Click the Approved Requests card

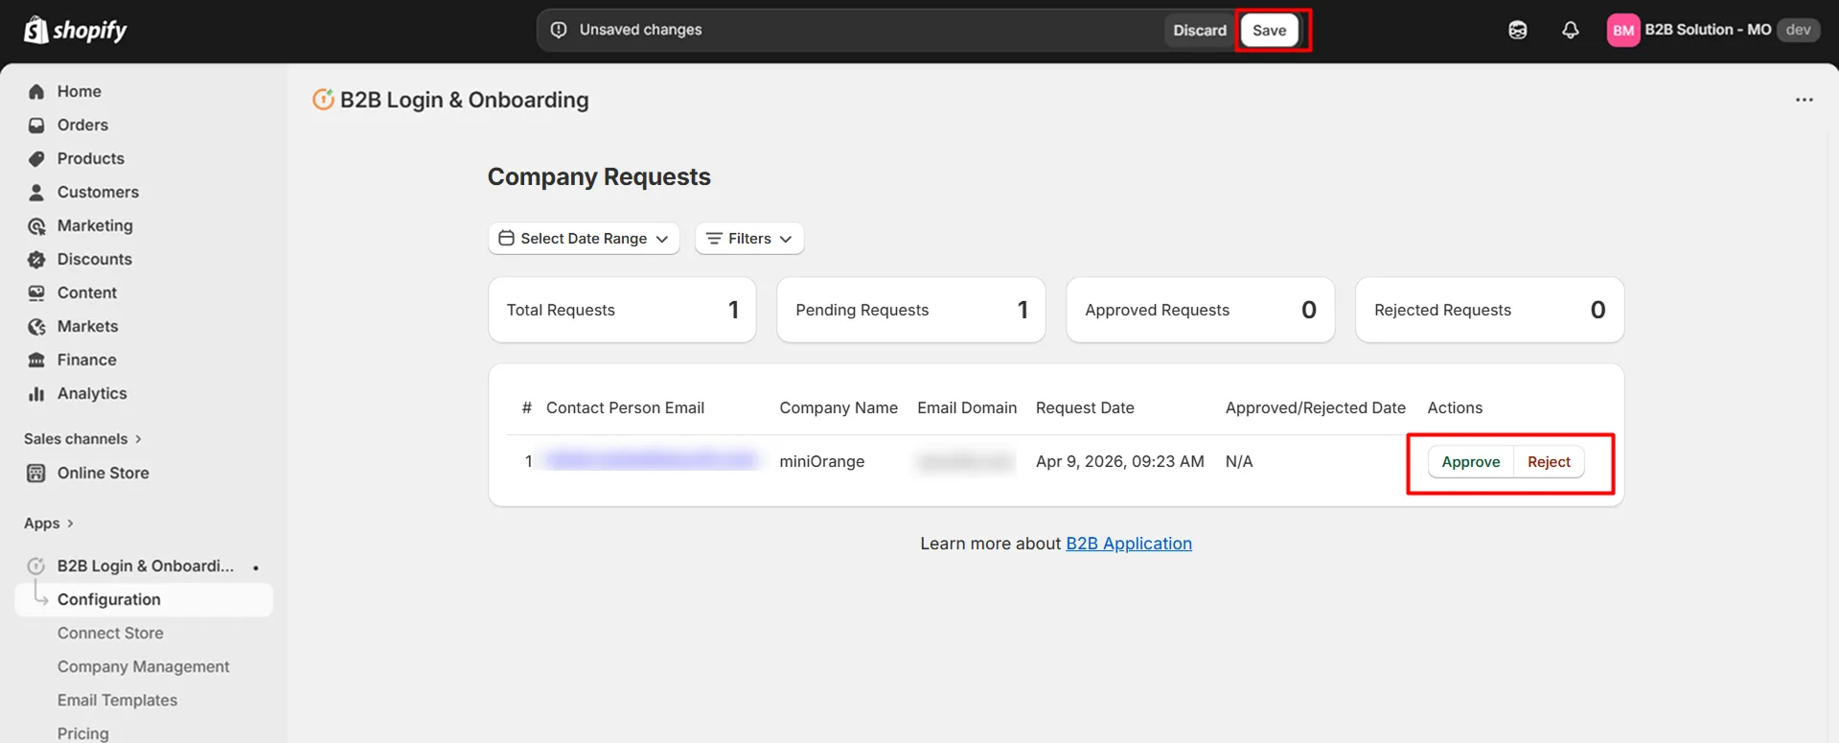[1201, 310]
